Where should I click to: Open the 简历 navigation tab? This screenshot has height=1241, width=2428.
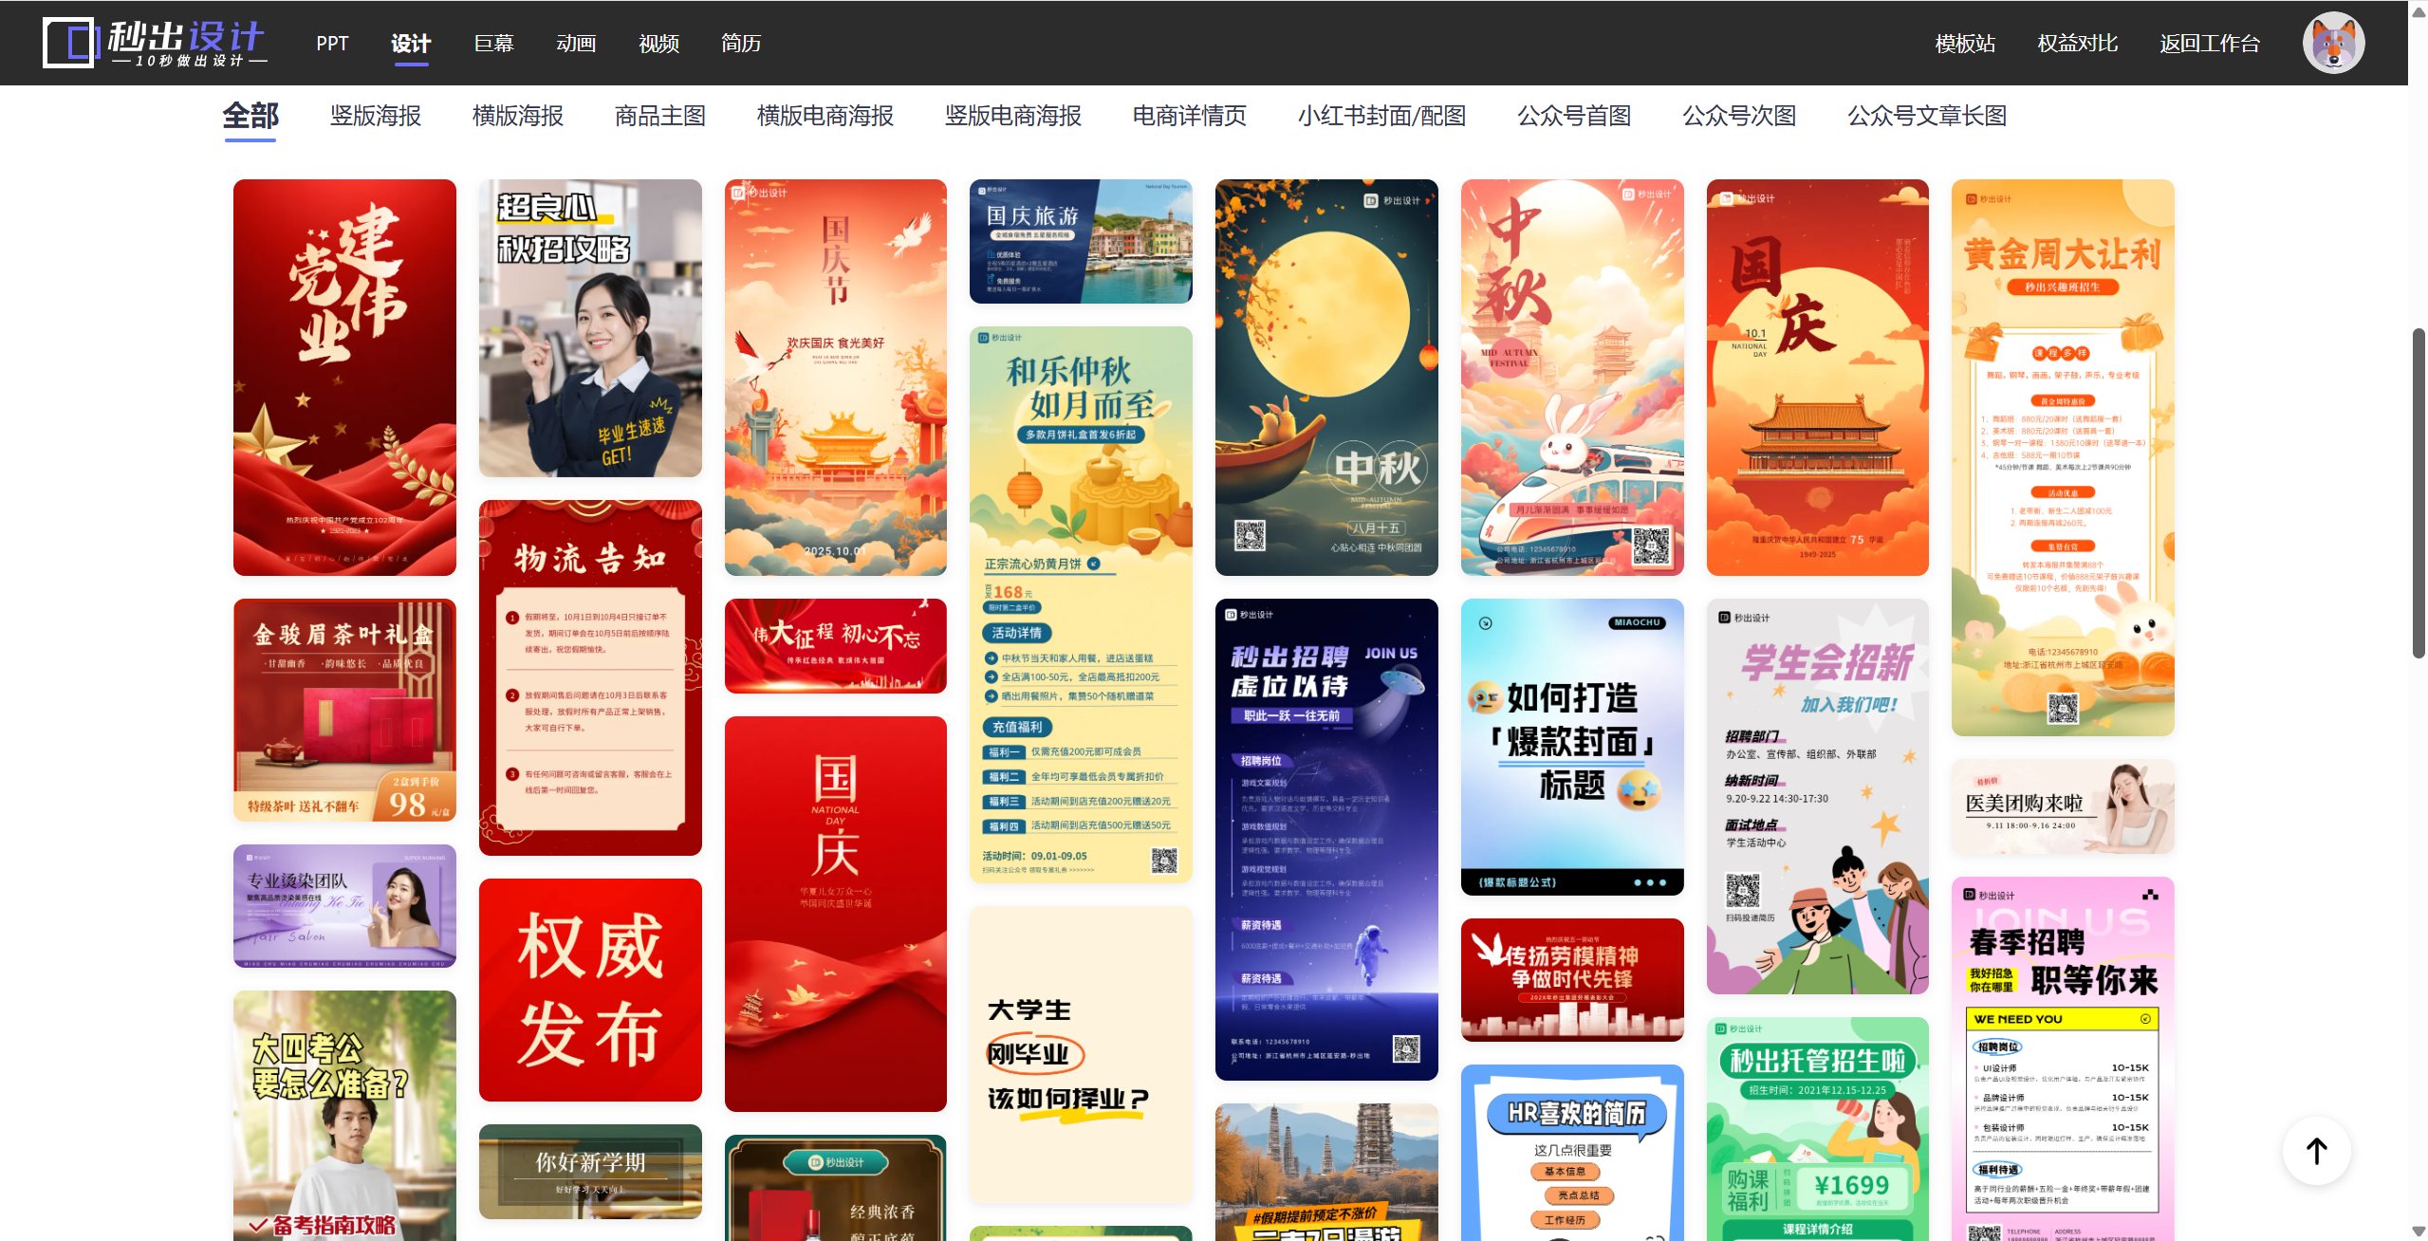coord(740,44)
